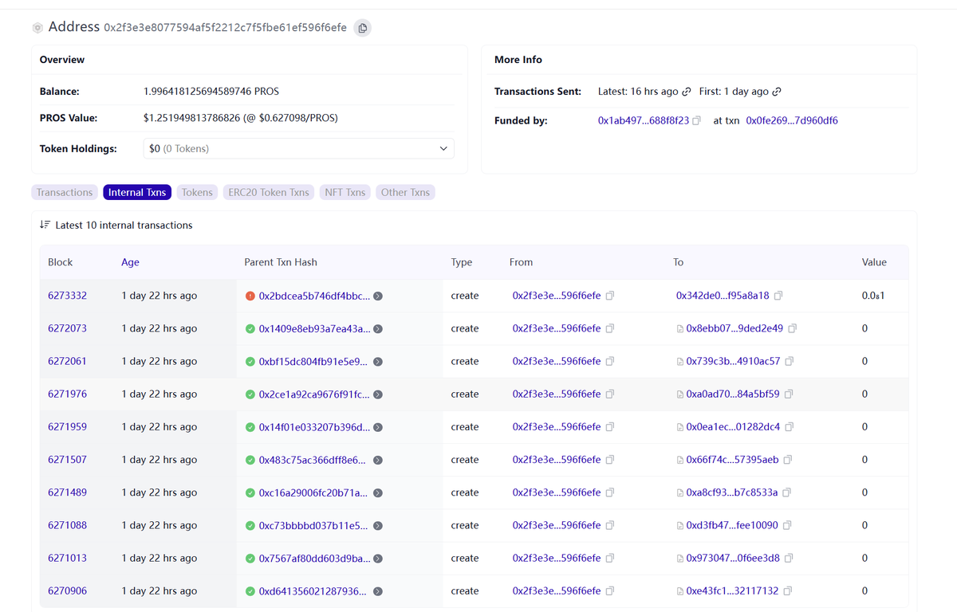Open block 6272073
Image resolution: width=957 pixels, height=612 pixels.
(67, 328)
